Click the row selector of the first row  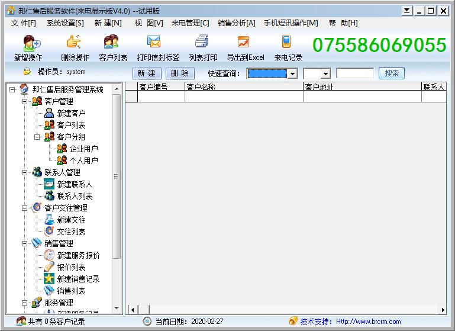pyautogui.click(x=131, y=97)
